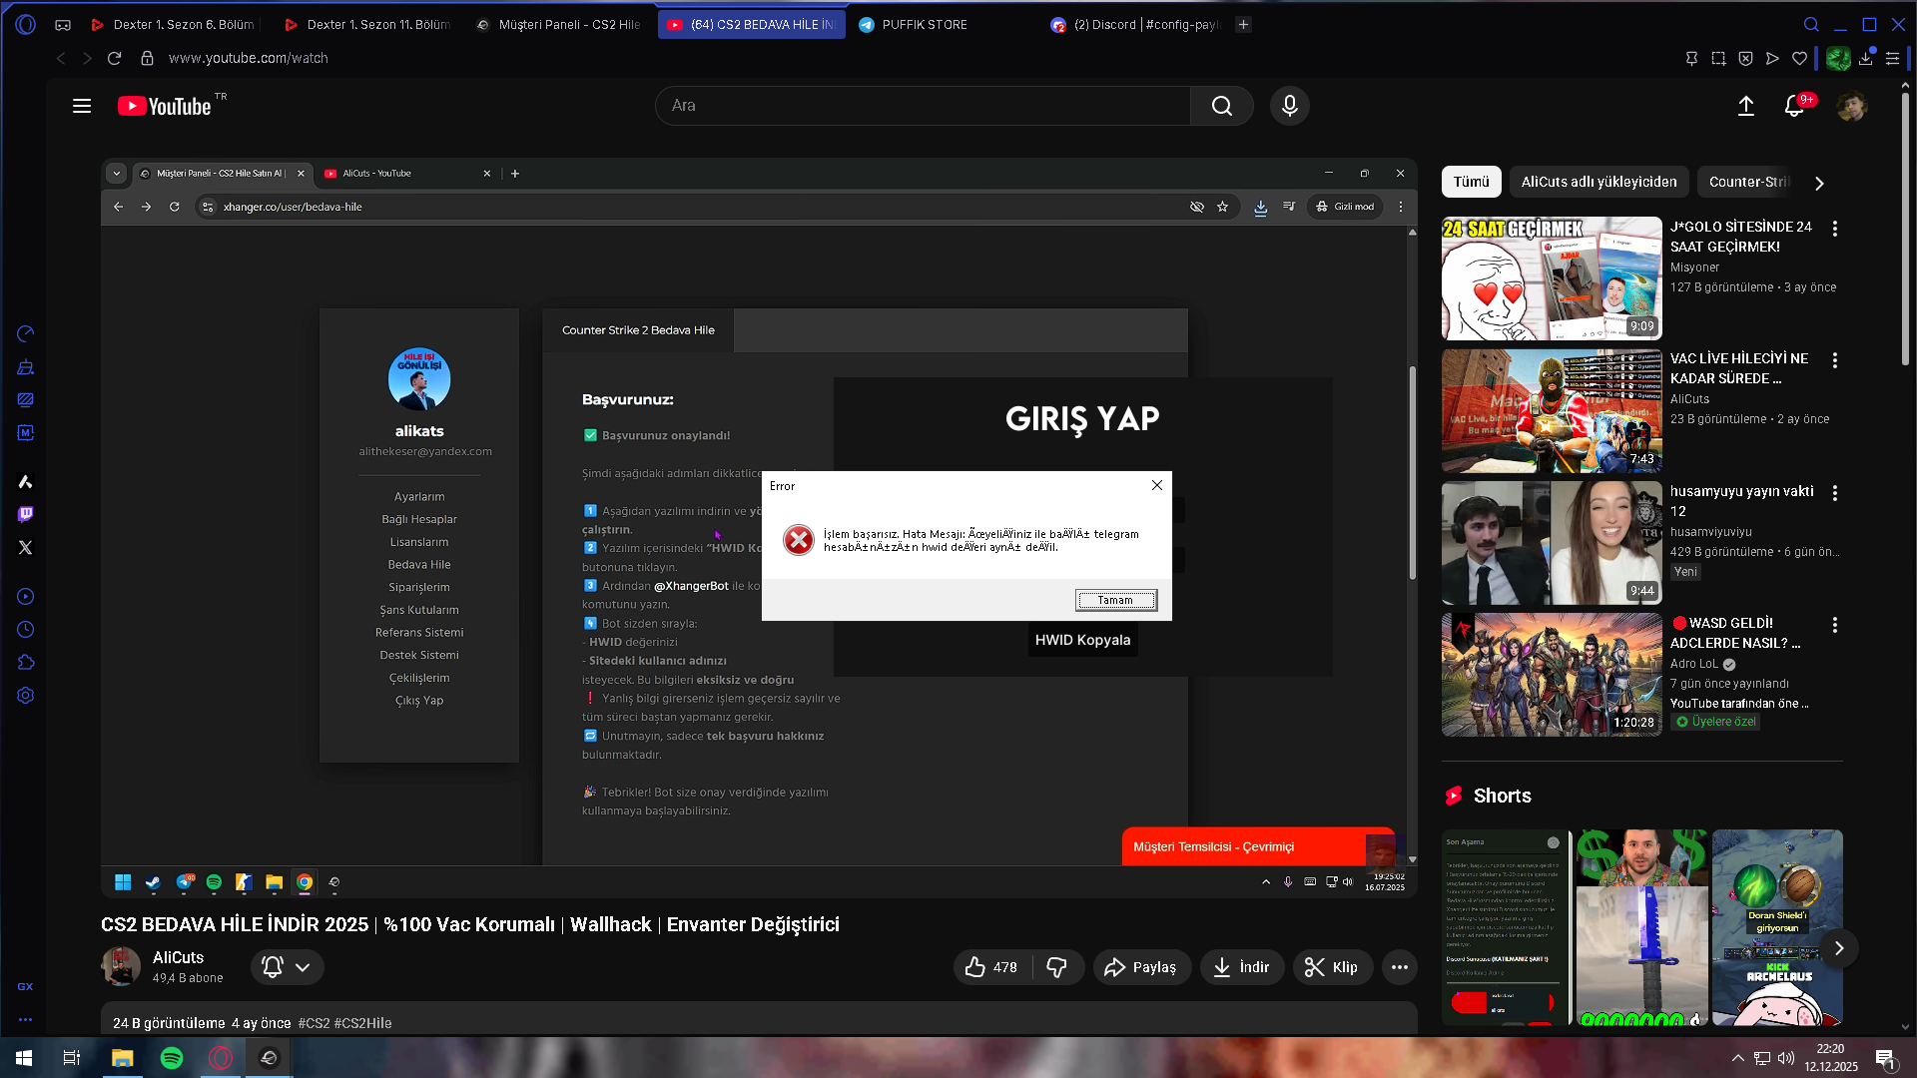Image resolution: width=1917 pixels, height=1078 pixels.
Task: Add page to bookmarks with heart icon
Action: click(1799, 58)
